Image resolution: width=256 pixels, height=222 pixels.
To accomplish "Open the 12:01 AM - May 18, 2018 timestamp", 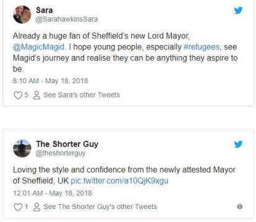I will click(x=53, y=193).
